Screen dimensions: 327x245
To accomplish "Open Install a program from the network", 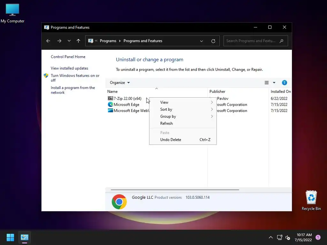I will coord(73,90).
